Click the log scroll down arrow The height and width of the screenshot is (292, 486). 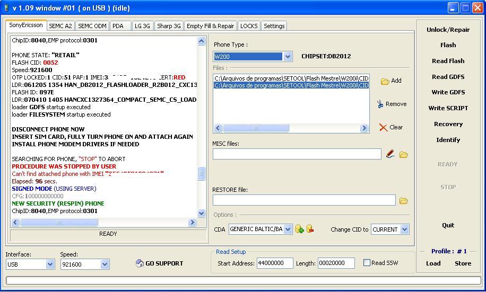[202, 214]
